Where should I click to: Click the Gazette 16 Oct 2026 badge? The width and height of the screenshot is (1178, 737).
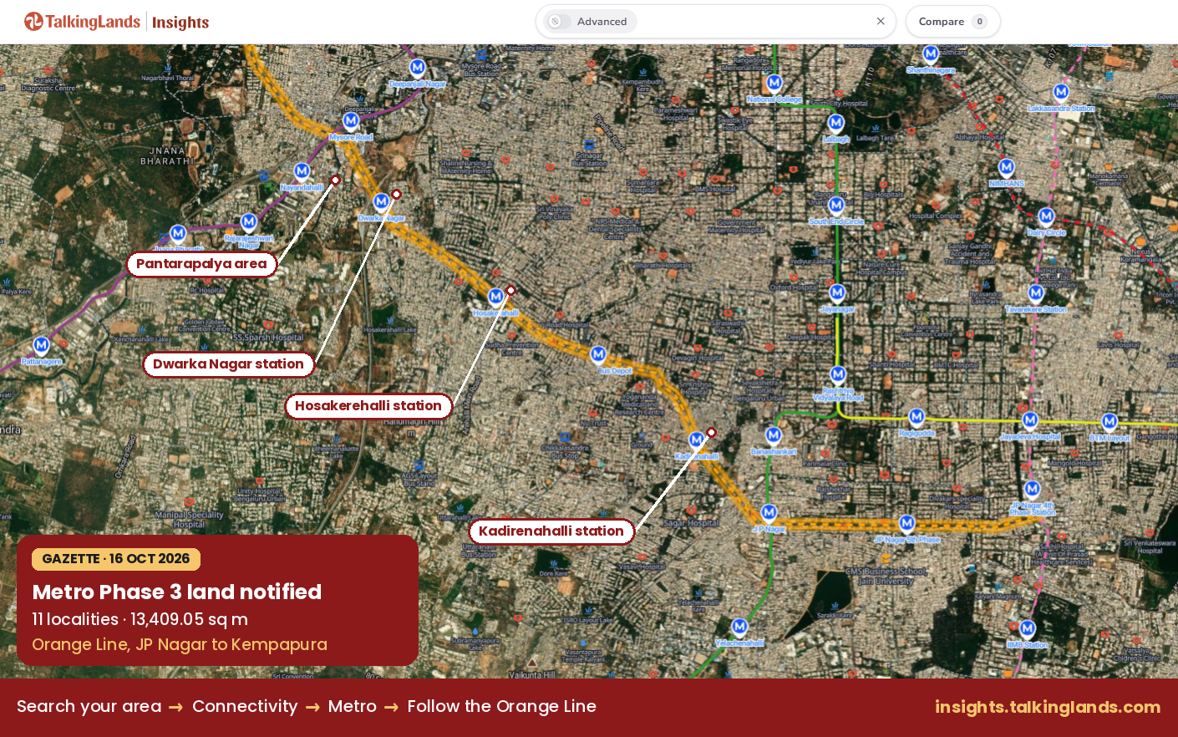click(116, 559)
